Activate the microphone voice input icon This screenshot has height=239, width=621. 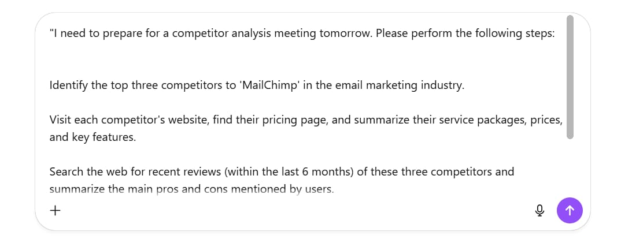[x=539, y=211]
